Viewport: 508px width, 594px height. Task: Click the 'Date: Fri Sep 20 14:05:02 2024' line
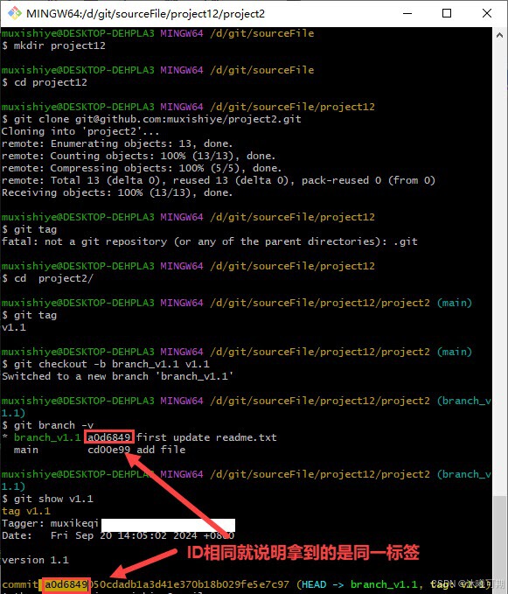tap(118, 535)
